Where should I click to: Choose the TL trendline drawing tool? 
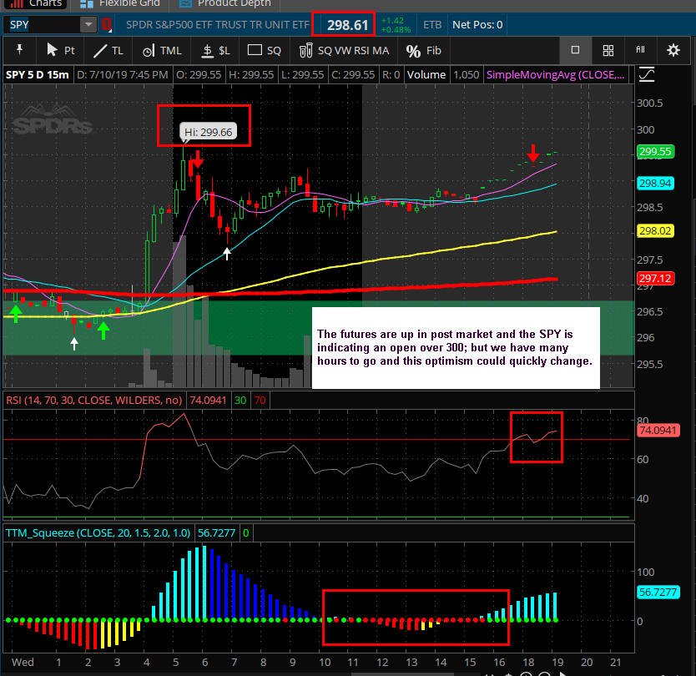pos(108,51)
